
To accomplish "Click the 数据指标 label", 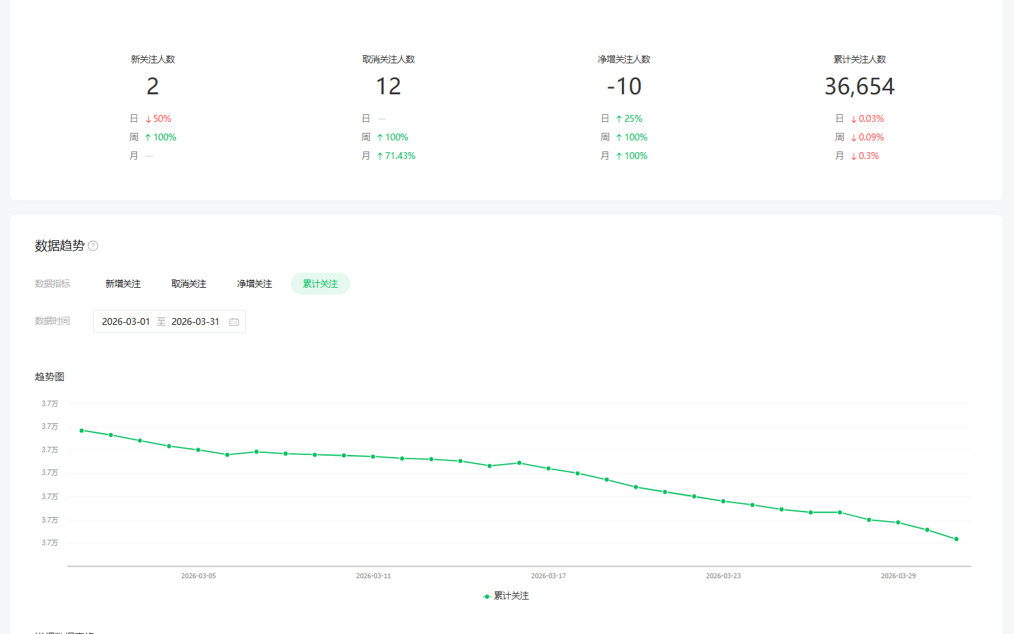I will click(52, 284).
